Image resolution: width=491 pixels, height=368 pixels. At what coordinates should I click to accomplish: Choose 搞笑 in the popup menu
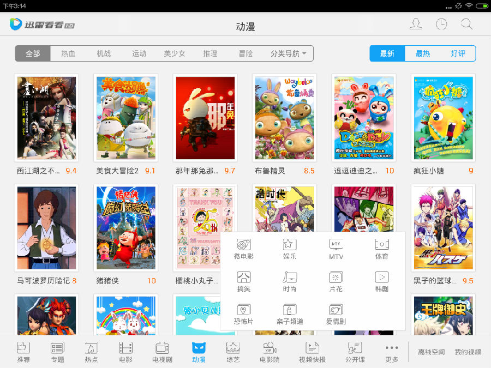pyautogui.click(x=244, y=282)
